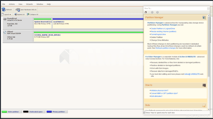The height and width of the screenshot is (119, 213).
Task: Click 'Change Drive Attributes' bullet text
Action: (x=160, y=40)
